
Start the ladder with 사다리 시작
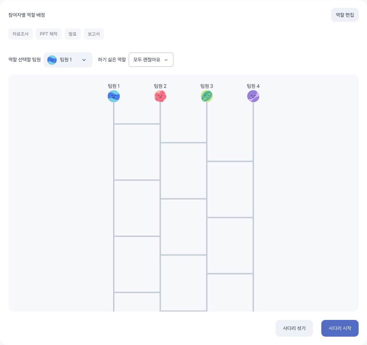(340, 328)
